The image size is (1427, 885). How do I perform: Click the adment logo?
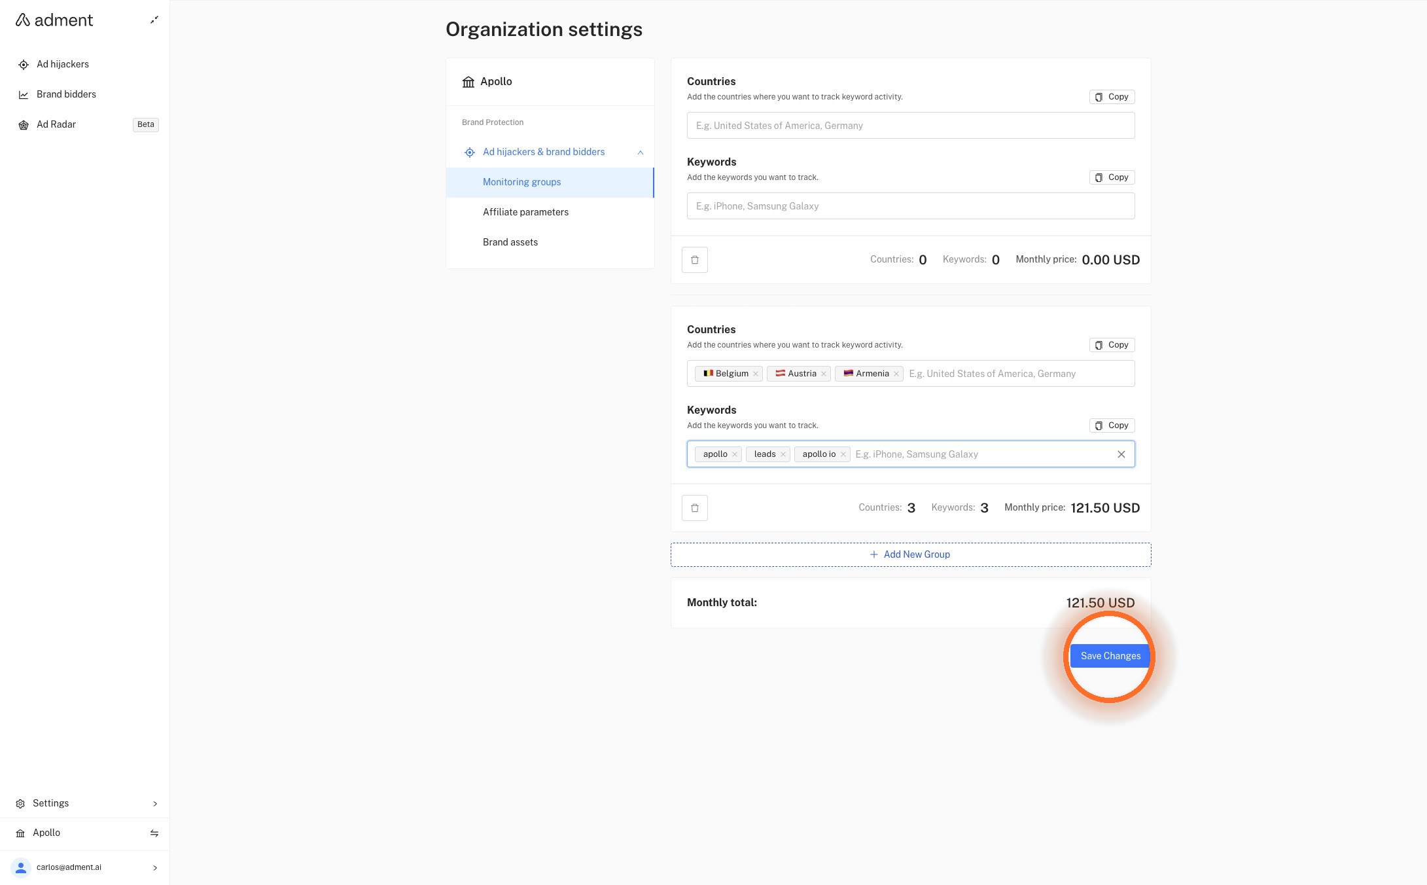click(x=54, y=20)
